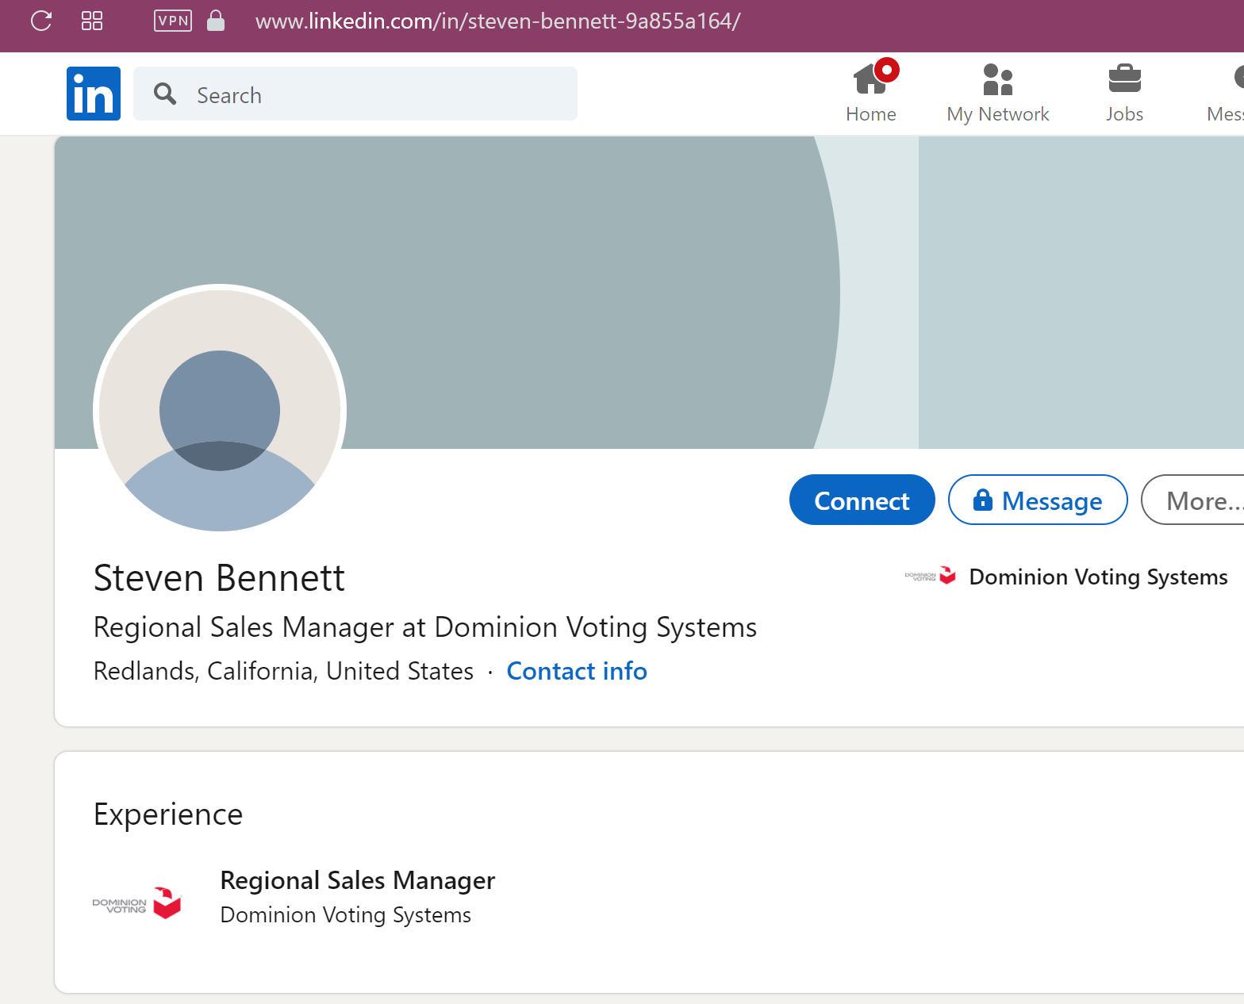Click the LinkedIn logo icon
The height and width of the screenshot is (1004, 1244).
click(94, 94)
